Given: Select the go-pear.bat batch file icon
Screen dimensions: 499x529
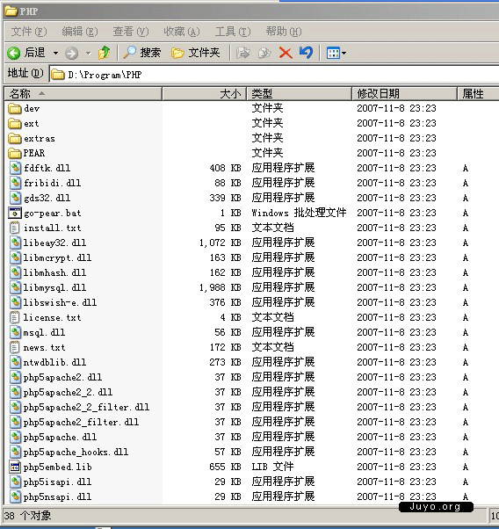Looking at the screenshot, I should [15, 213].
